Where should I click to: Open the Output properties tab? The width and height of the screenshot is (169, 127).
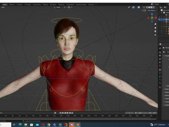click(160, 56)
